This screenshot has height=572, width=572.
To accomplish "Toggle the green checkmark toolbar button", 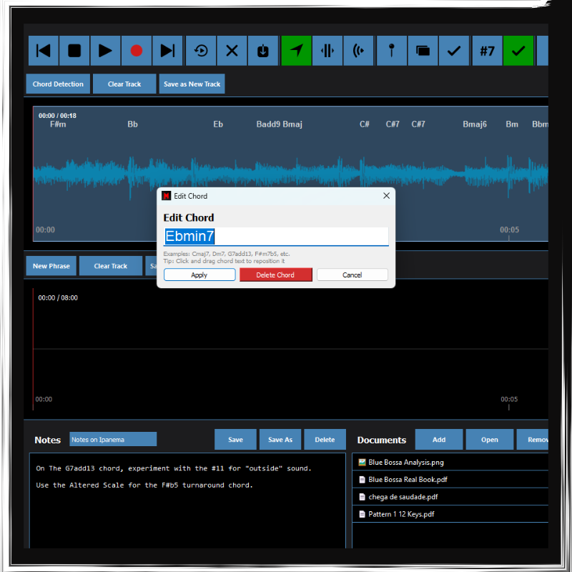I will coord(518,51).
